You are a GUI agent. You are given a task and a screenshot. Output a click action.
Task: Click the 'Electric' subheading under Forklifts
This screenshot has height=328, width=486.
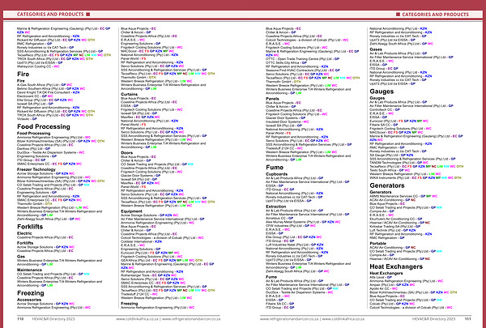point(24,233)
